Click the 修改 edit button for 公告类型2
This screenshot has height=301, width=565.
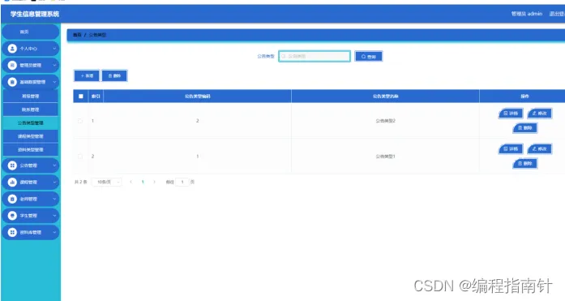tap(539, 114)
